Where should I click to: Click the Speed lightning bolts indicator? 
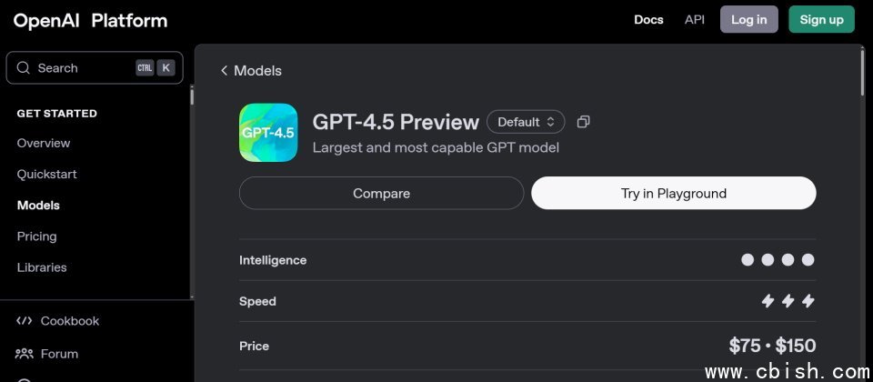tap(788, 301)
